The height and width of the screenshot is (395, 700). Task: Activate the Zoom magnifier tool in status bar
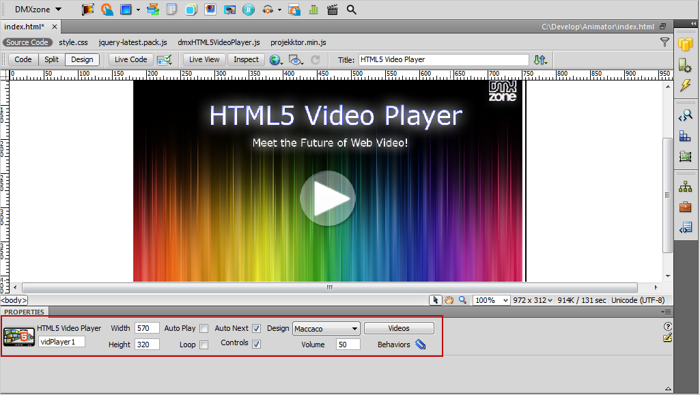pos(462,300)
